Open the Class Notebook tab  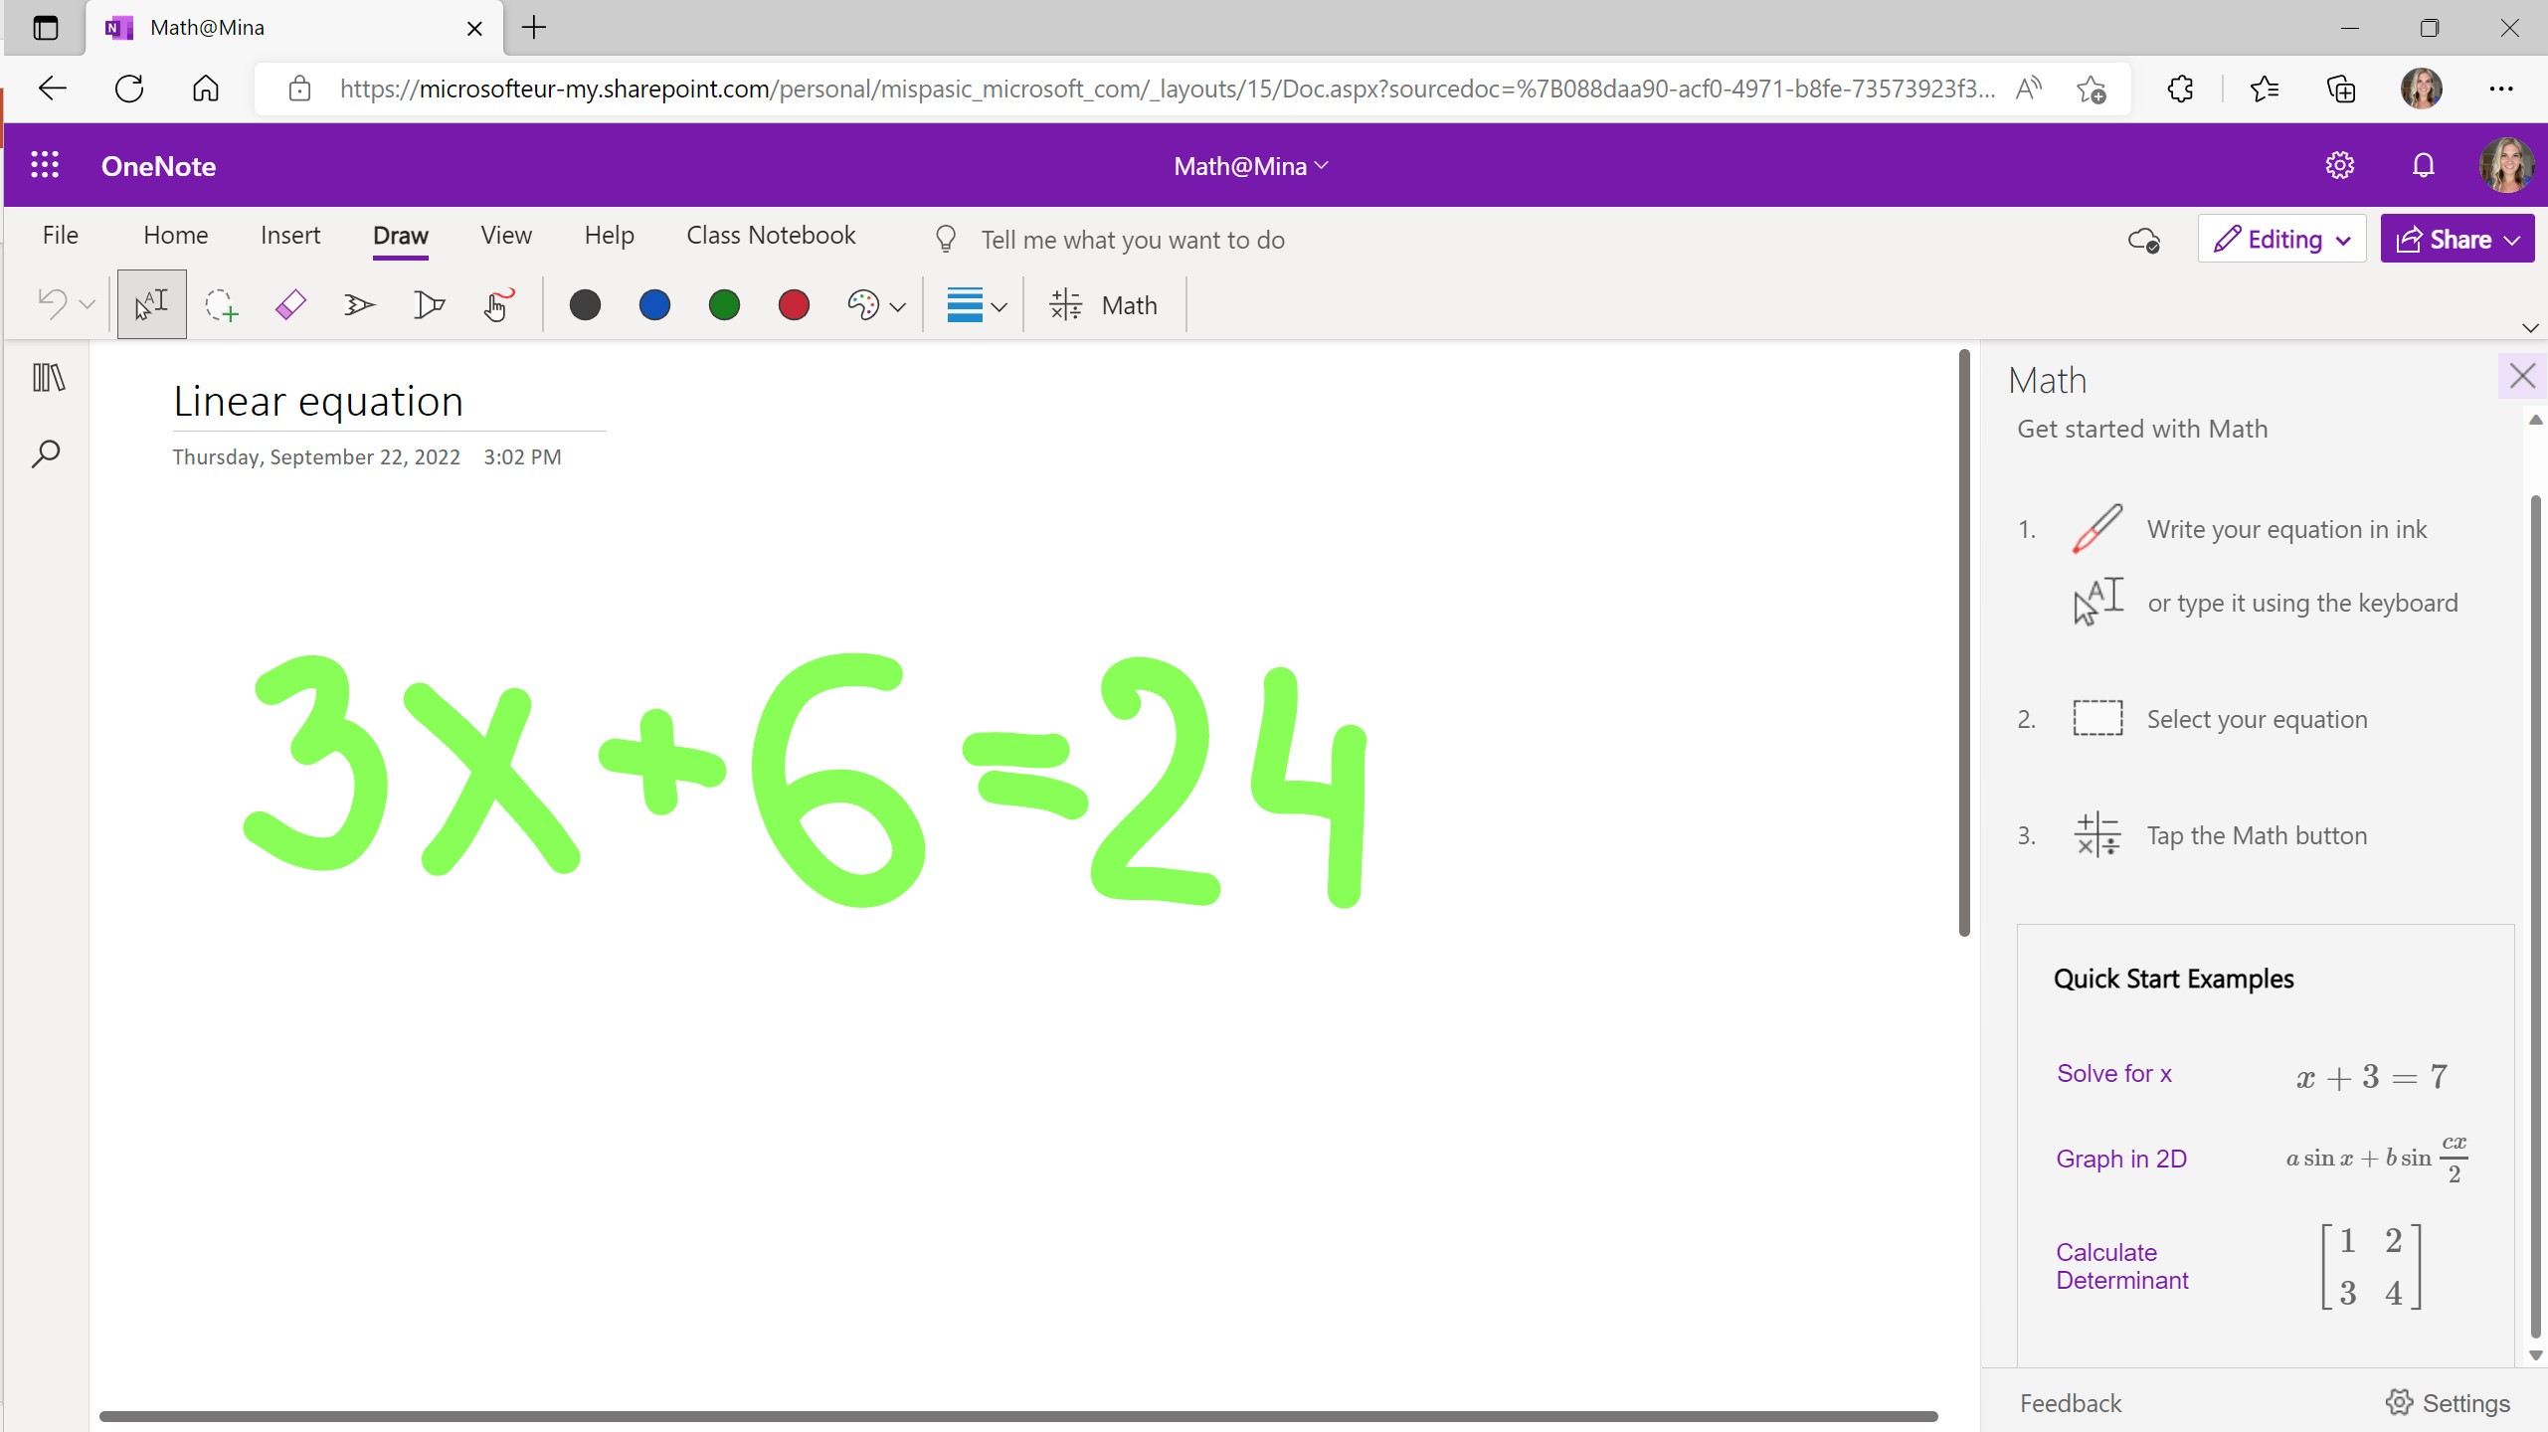click(771, 235)
